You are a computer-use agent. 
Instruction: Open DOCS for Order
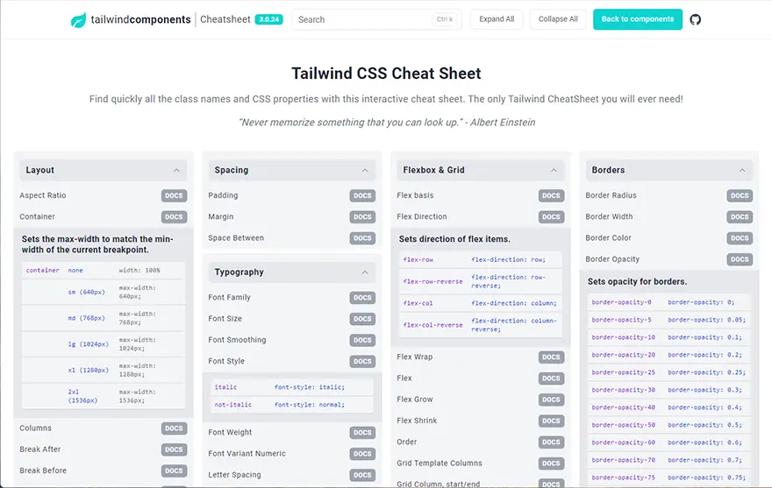[551, 442]
